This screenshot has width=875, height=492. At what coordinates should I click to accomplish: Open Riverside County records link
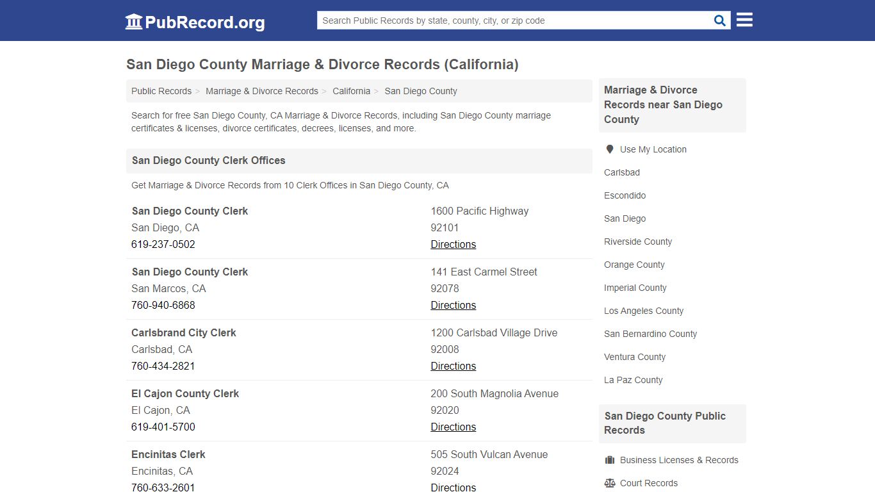coord(638,242)
